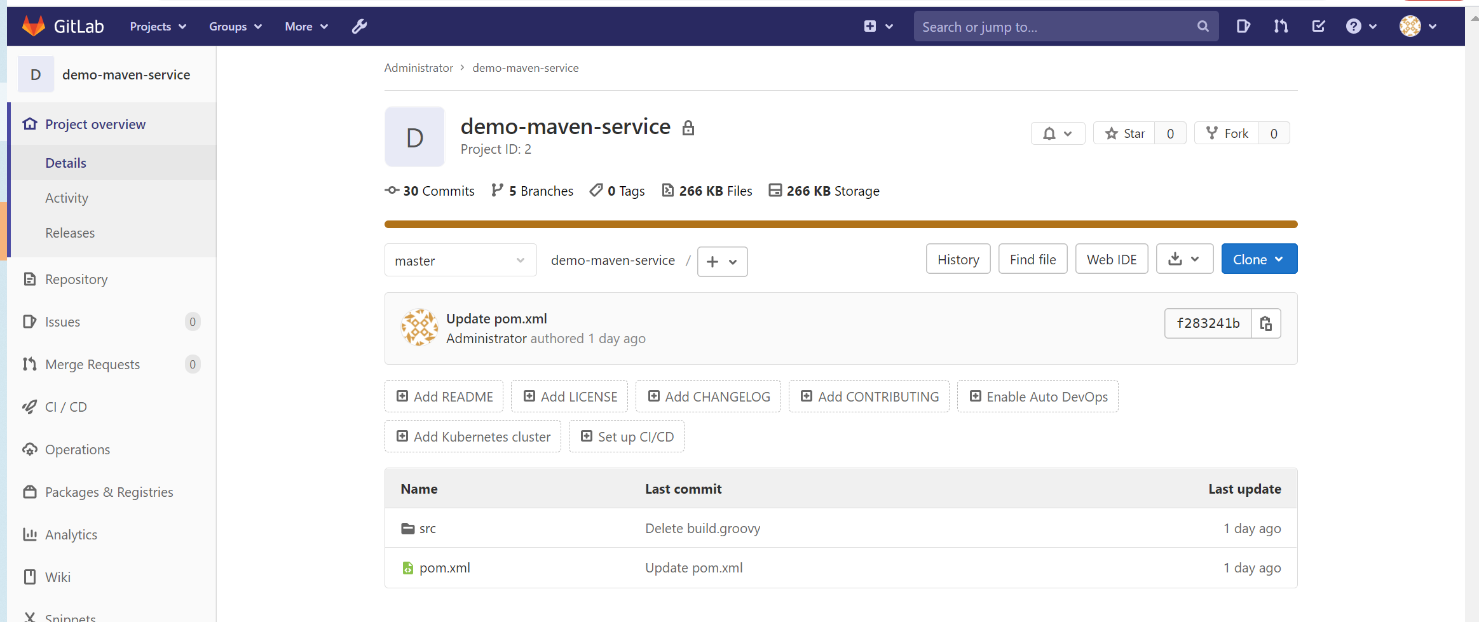Click the new item plus icon
The image size is (1479, 622).
click(870, 26)
